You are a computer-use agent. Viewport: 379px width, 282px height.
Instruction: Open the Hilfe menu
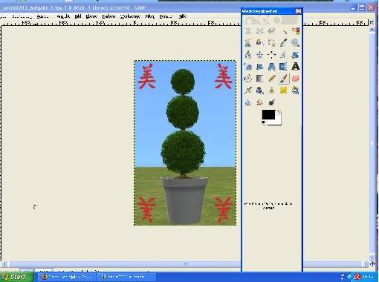click(x=183, y=16)
